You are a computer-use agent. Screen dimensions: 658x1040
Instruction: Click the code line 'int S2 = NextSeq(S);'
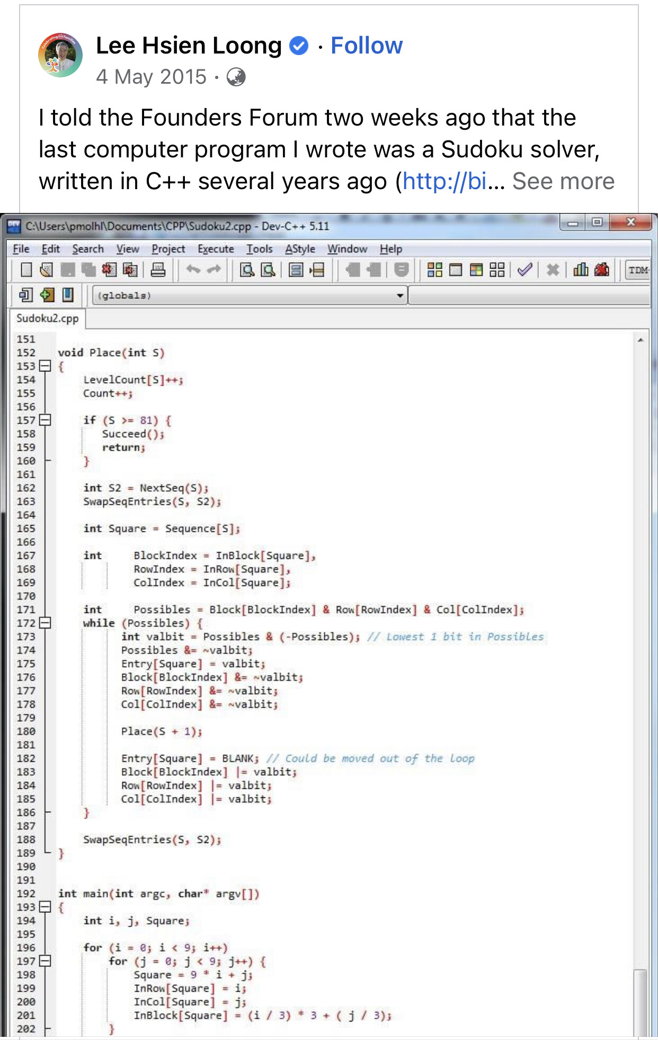[146, 488]
